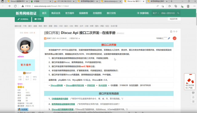Click the user profile avatar in toolbar

pos(188,6)
